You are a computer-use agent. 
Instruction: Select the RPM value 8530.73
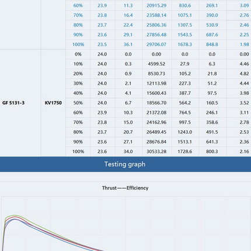(x=156, y=74)
